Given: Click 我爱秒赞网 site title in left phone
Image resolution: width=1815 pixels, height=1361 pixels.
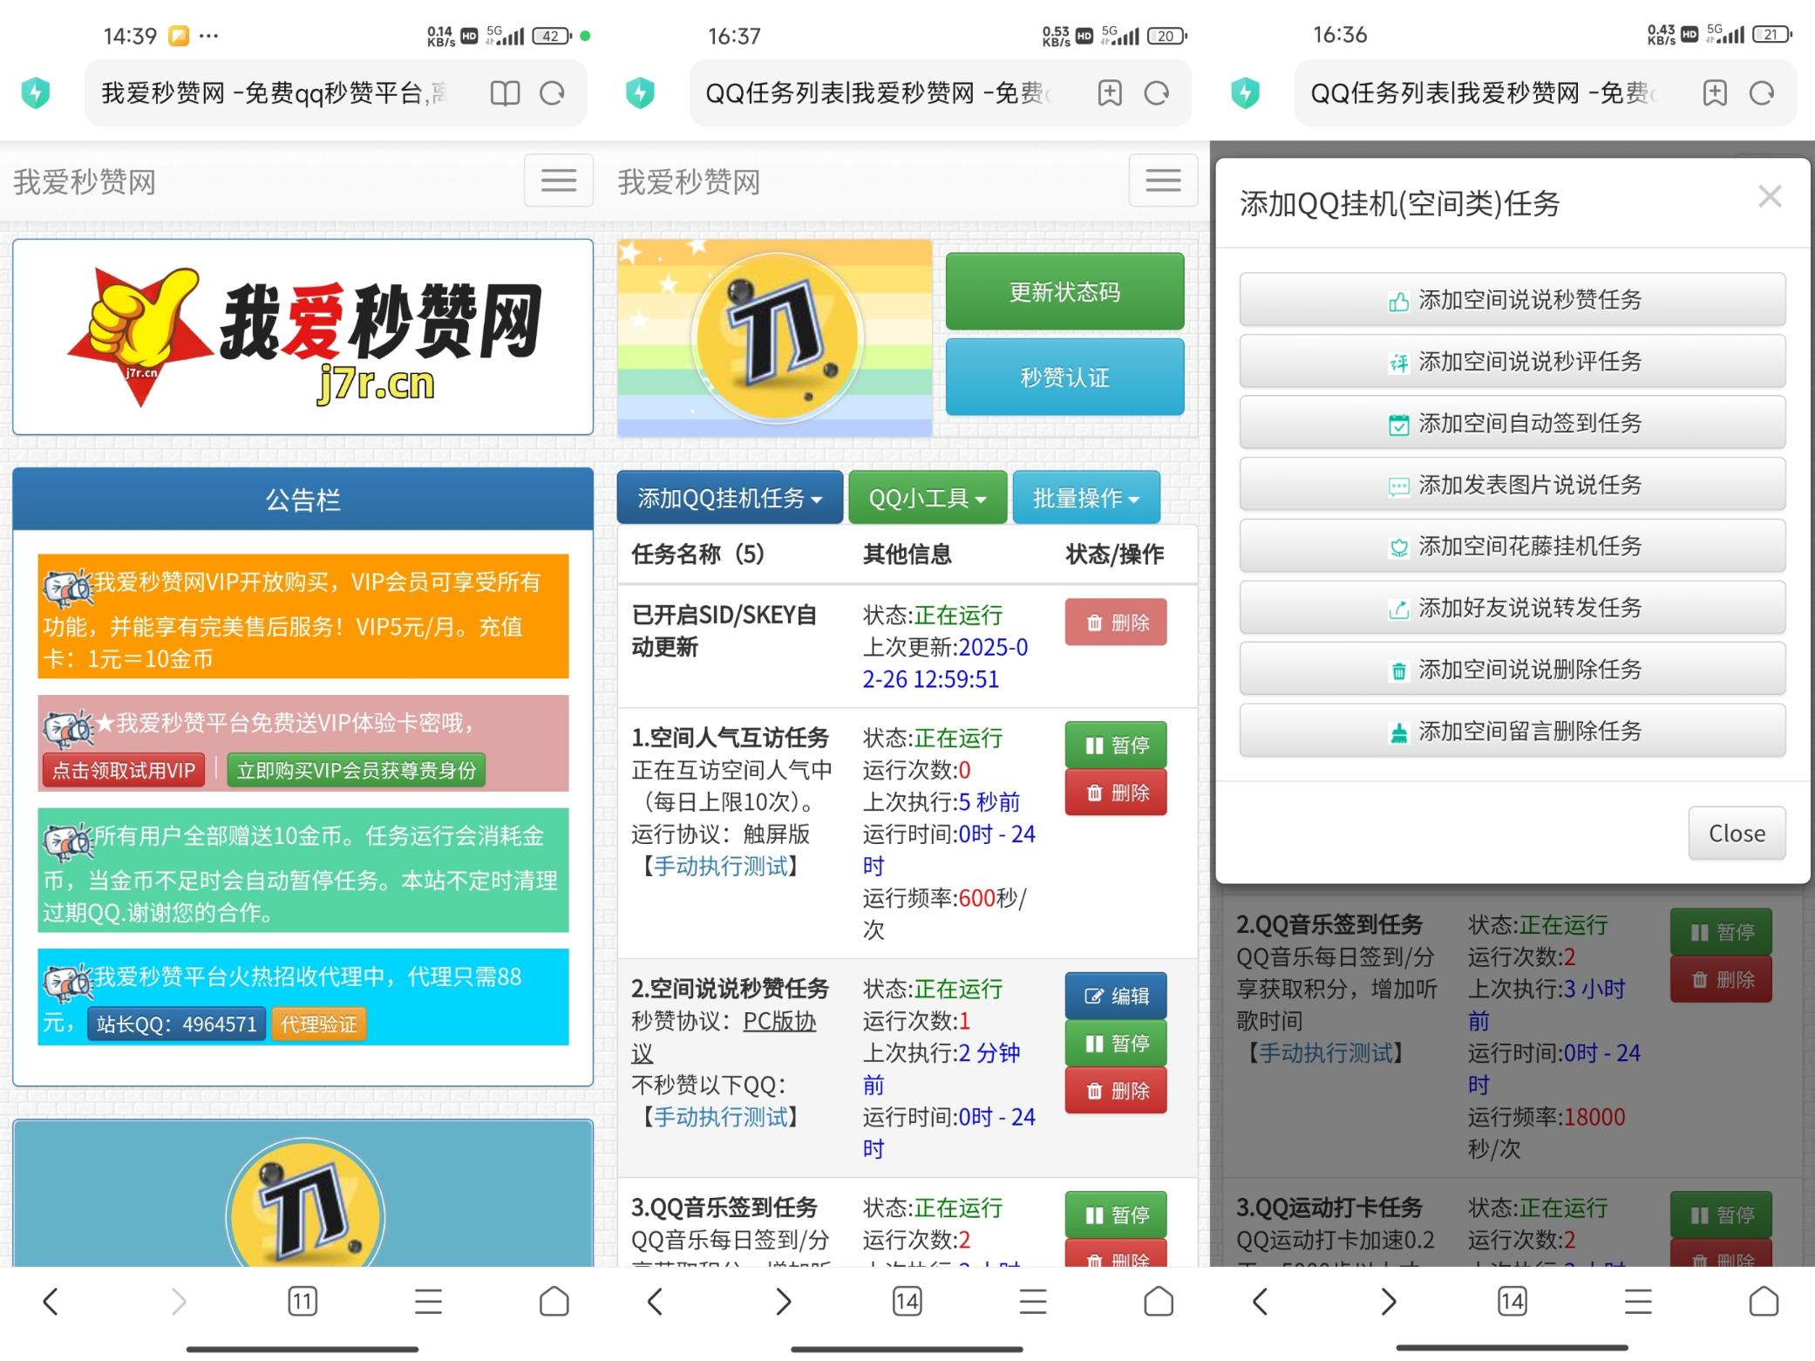Looking at the screenshot, I should pyautogui.click(x=85, y=182).
